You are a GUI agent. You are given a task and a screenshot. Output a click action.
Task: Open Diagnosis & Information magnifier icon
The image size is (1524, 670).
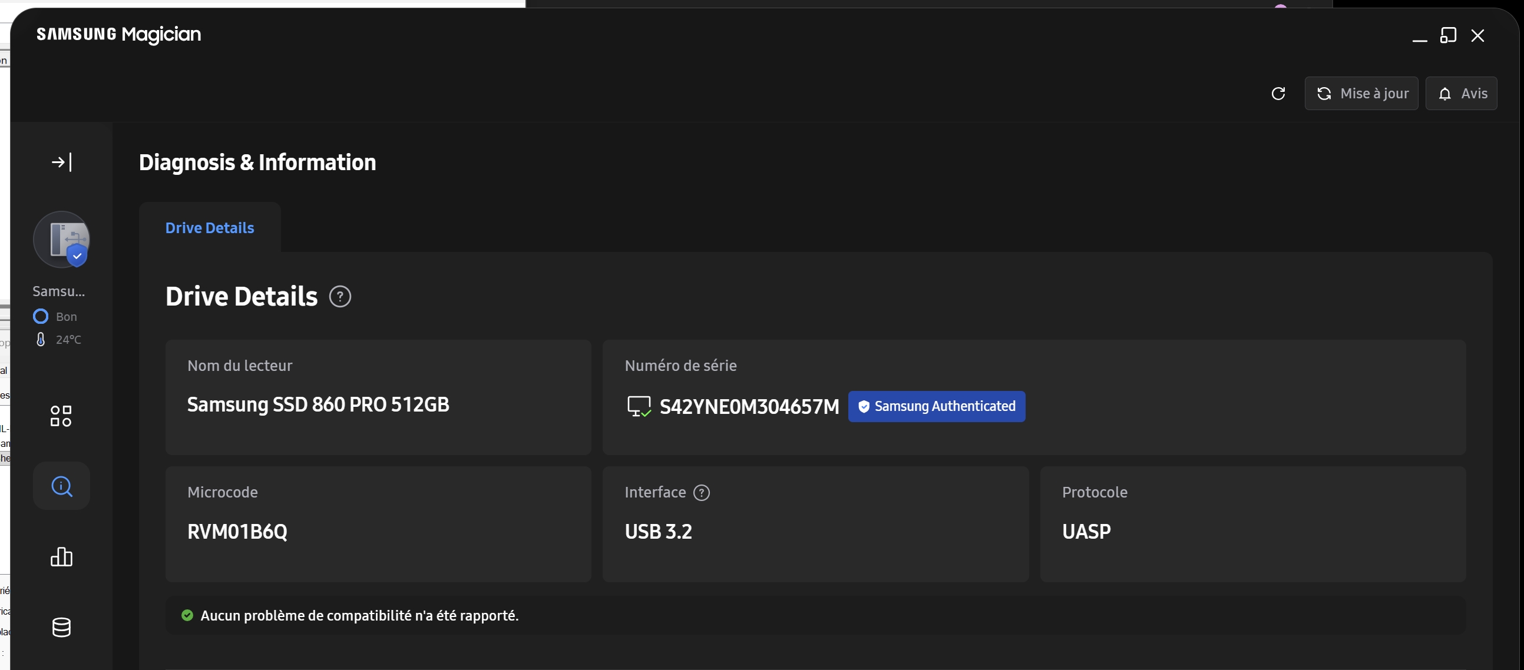[x=61, y=486]
